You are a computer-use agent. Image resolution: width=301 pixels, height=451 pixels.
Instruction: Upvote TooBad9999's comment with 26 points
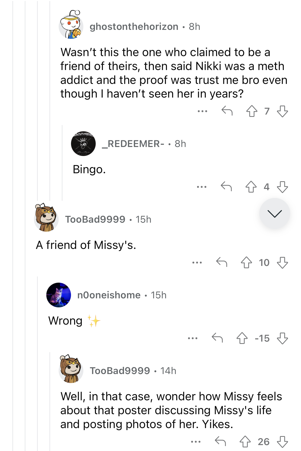[x=245, y=442]
